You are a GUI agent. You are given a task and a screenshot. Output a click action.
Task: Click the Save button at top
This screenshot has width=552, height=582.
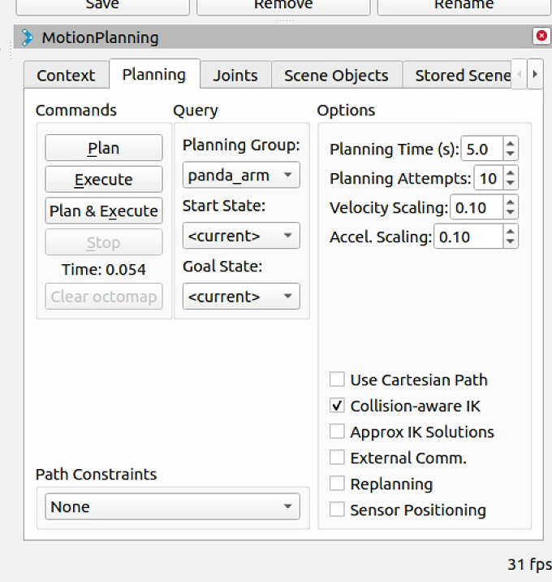tap(103, 6)
